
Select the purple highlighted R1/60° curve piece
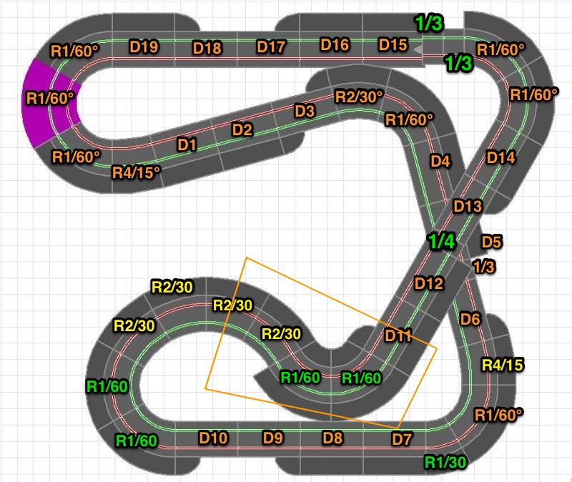click(49, 100)
